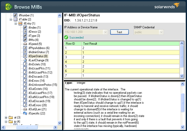Select result row with Row ID 1
187x131 pixels.
point(122,48)
